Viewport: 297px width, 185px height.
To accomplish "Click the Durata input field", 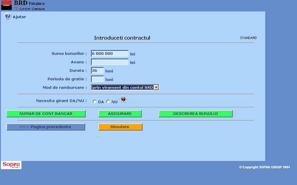I will [x=97, y=71].
